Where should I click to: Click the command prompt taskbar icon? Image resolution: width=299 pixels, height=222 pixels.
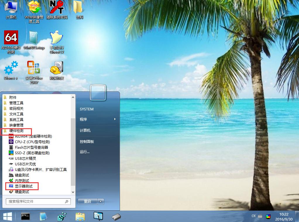point(25,216)
